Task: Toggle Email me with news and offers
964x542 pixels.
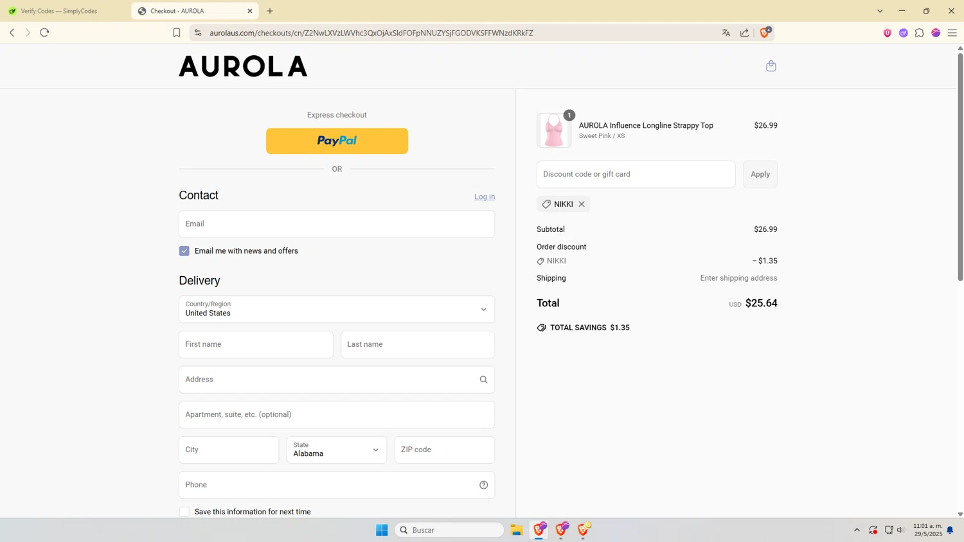Action: 184,251
